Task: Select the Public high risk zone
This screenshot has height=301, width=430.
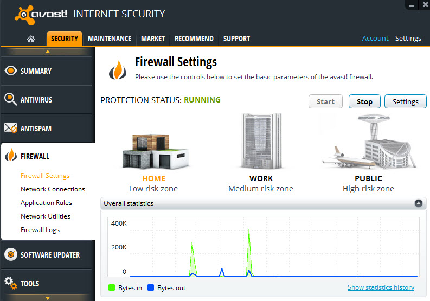Action: [x=368, y=153]
